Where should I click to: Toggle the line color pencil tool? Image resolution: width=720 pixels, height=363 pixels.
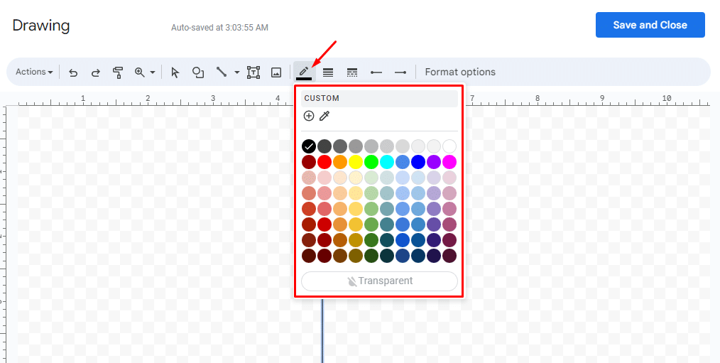[304, 72]
